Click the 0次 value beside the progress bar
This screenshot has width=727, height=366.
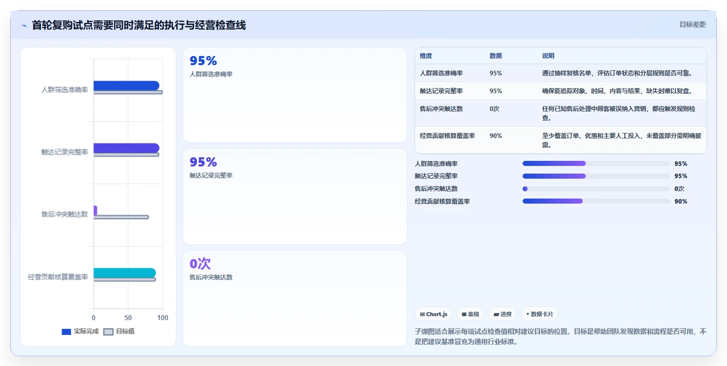click(x=679, y=189)
